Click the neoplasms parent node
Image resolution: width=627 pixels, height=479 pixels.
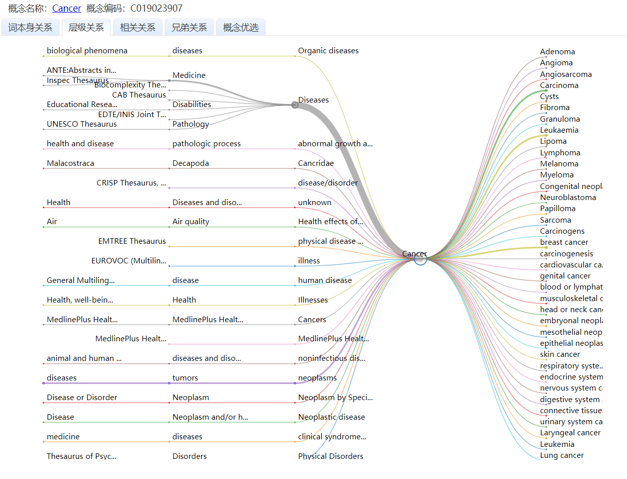(317, 378)
